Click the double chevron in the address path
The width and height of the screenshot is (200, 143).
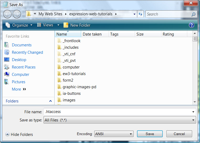click(x=35, y=14)
